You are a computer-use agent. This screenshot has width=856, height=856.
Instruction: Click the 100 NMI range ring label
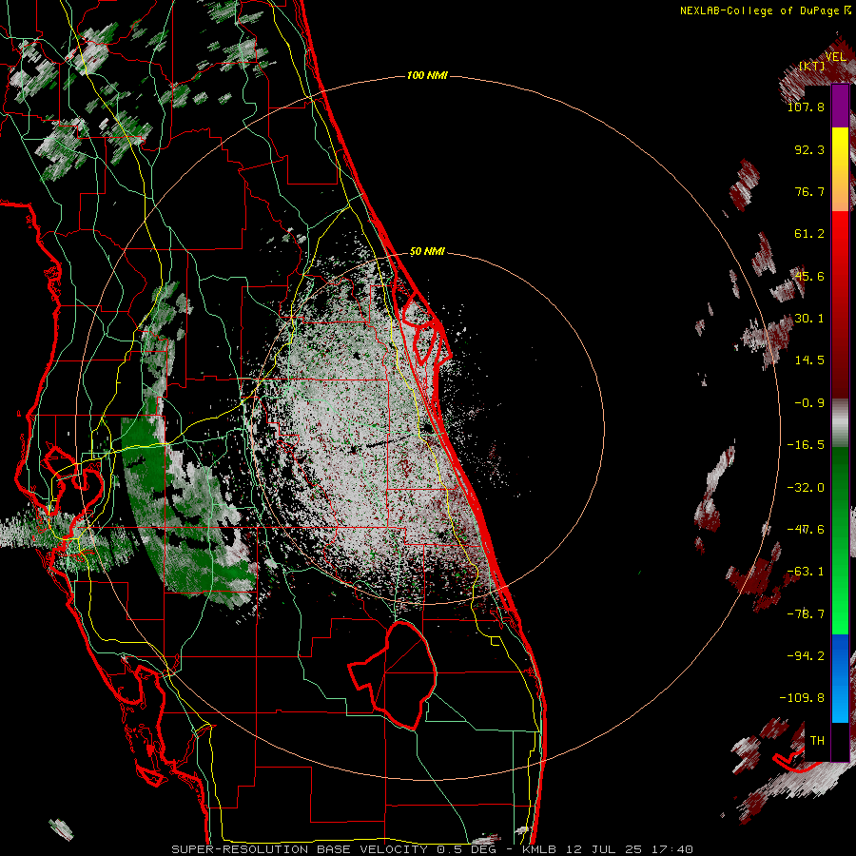[427, 75]
